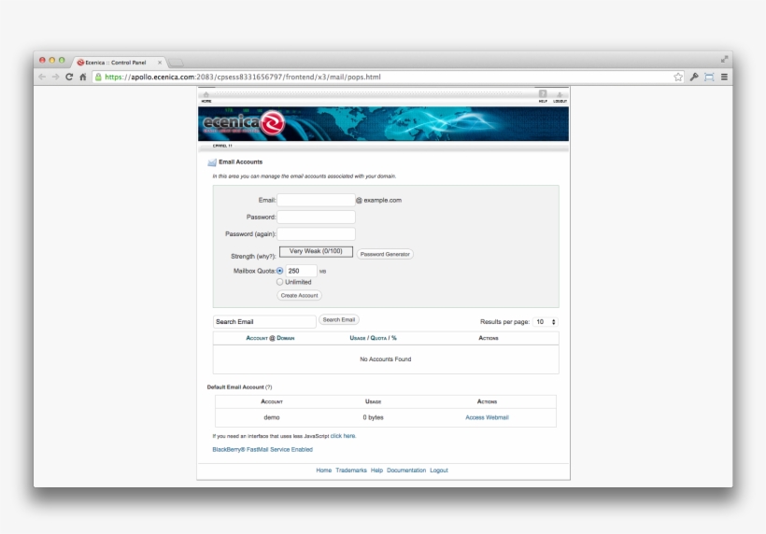Screen dimensions: 766x534
Task: Click the 'No Accounts Found' text
Action: (386, 359)
